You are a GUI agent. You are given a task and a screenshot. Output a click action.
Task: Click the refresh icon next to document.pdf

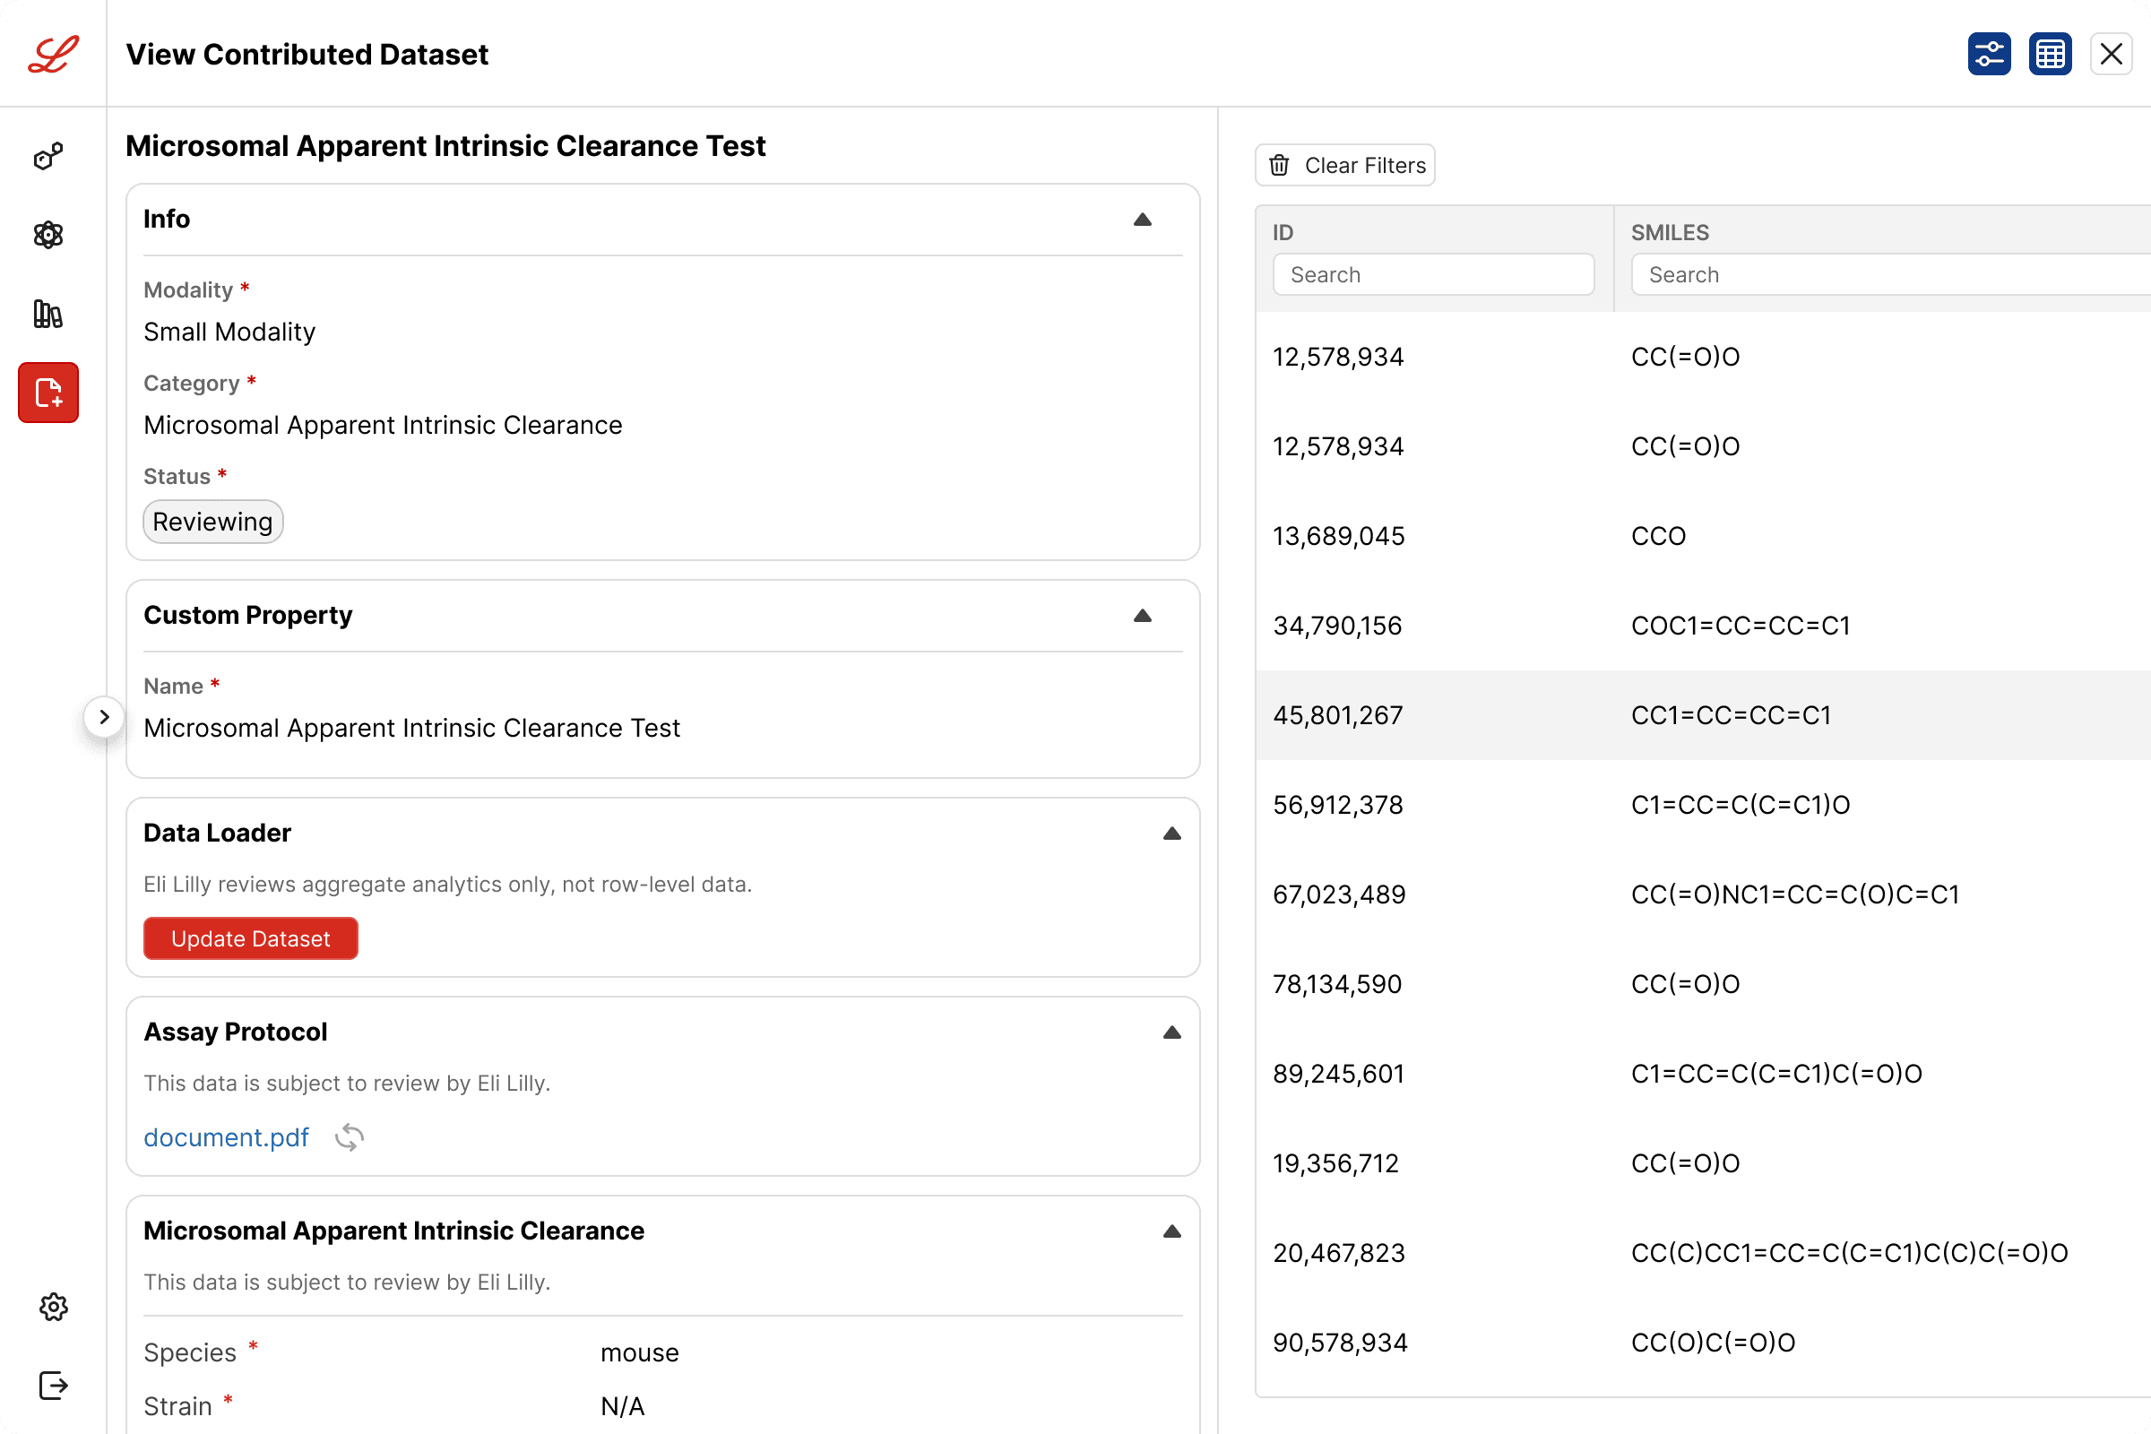(x=350, y=1137)
